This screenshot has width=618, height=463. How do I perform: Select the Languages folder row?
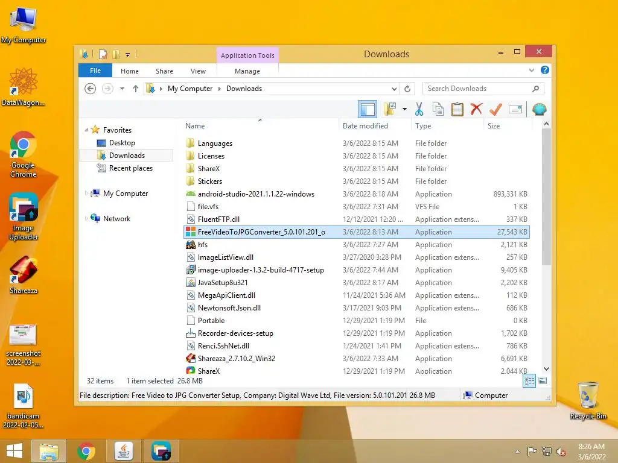tap(357, 143)
